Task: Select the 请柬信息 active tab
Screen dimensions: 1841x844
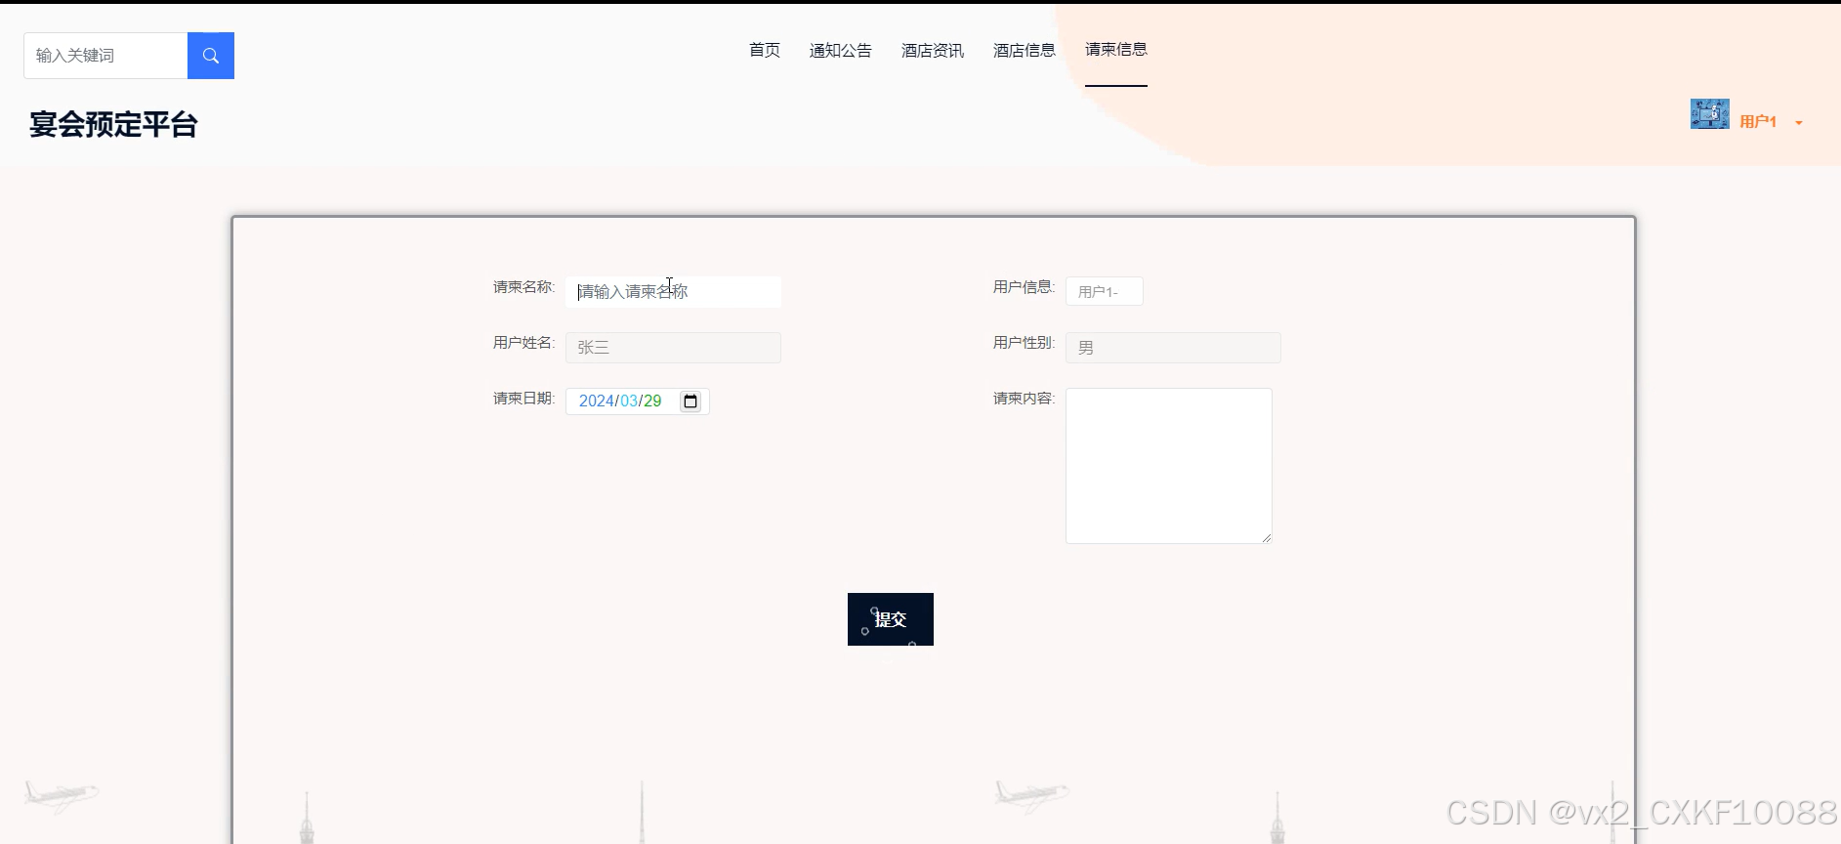Action: (x=1115, y=50)
